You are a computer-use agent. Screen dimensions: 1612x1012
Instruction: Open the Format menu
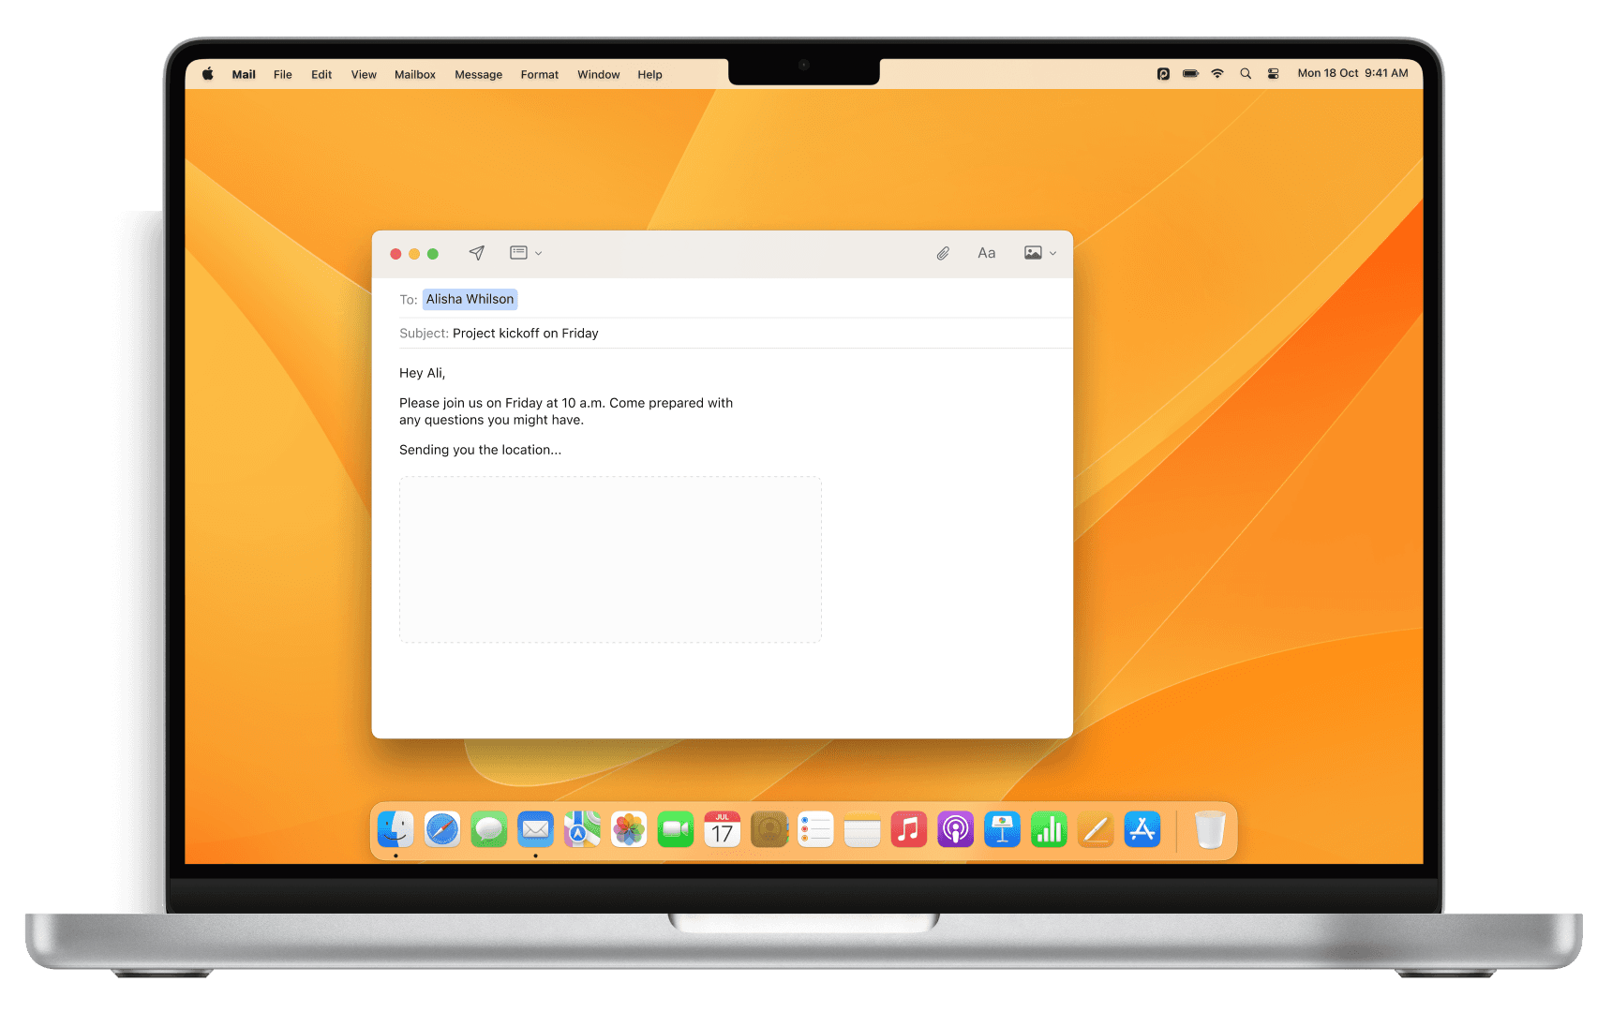[540, 74]
